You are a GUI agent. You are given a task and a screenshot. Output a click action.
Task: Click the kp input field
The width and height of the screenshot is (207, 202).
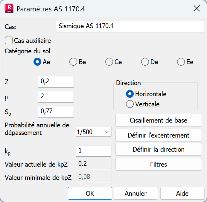(x=94, y=151)
